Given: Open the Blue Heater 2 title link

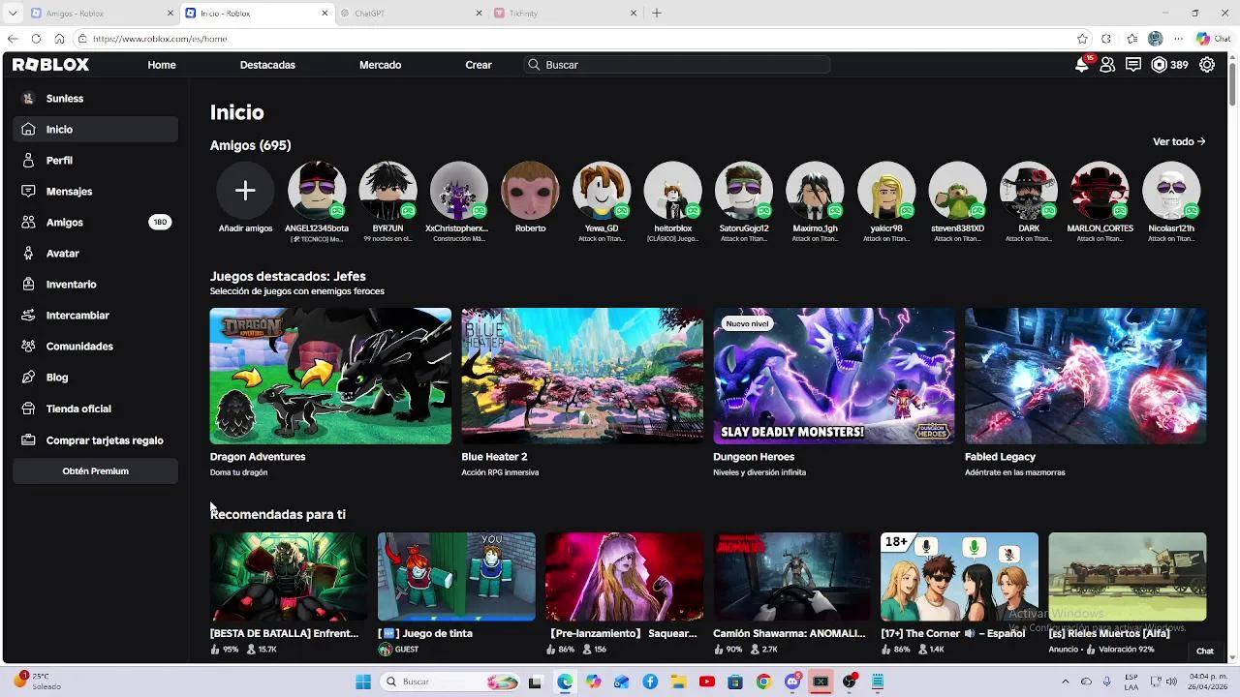Looking at the screenshot, I should [494, 457].
